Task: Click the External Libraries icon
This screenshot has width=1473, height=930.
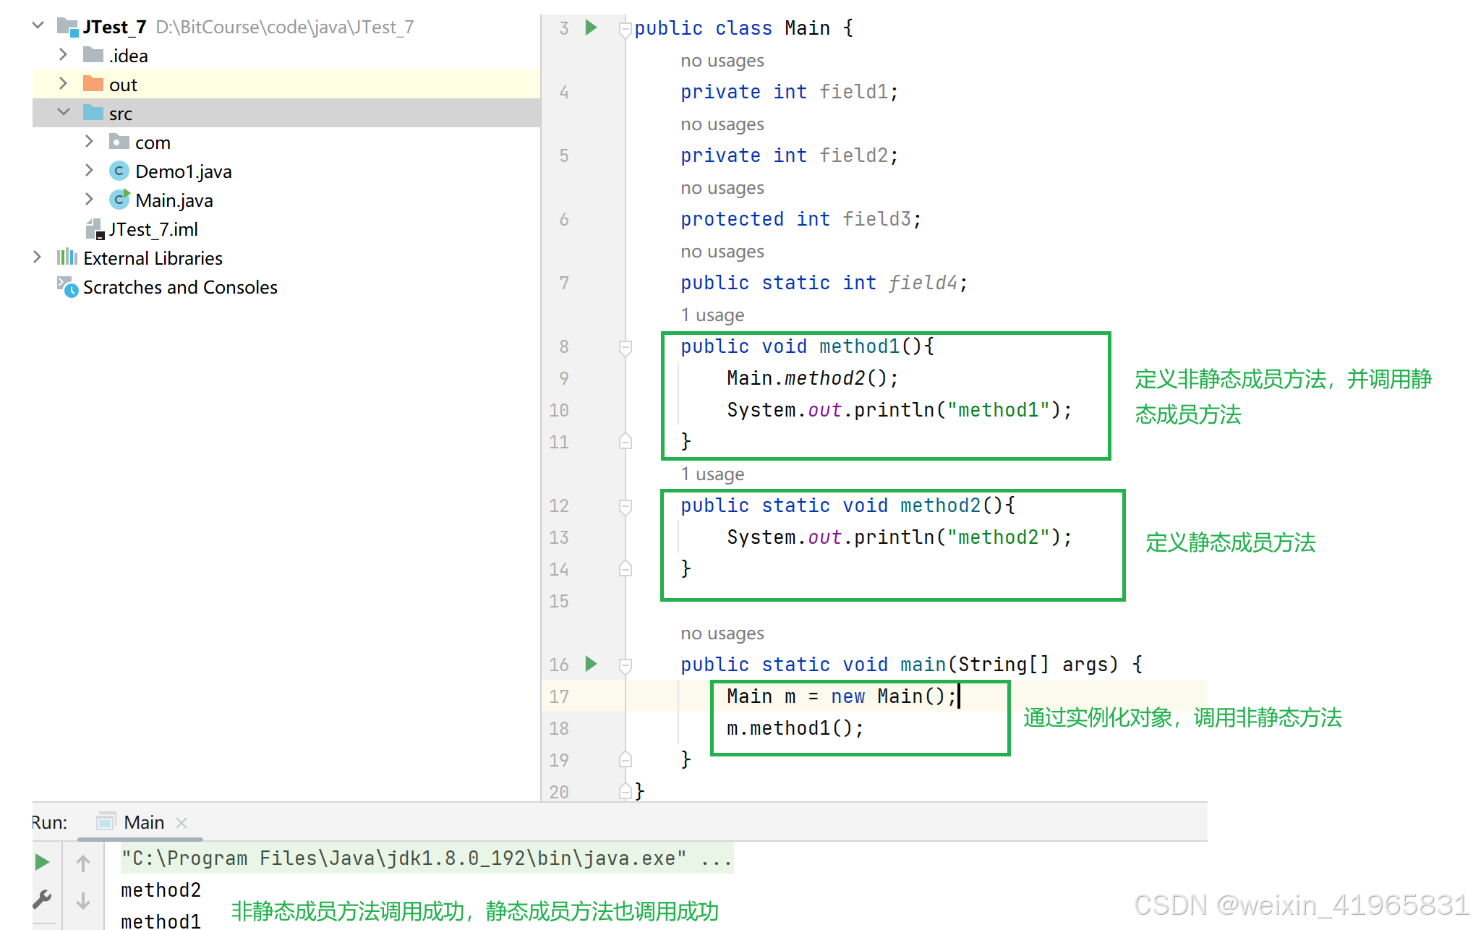Action: click(x=67, y=257)
